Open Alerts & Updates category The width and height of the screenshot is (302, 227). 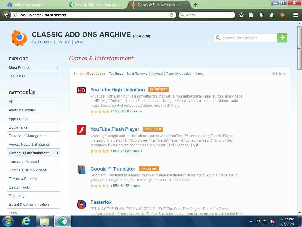click(34, 110)
